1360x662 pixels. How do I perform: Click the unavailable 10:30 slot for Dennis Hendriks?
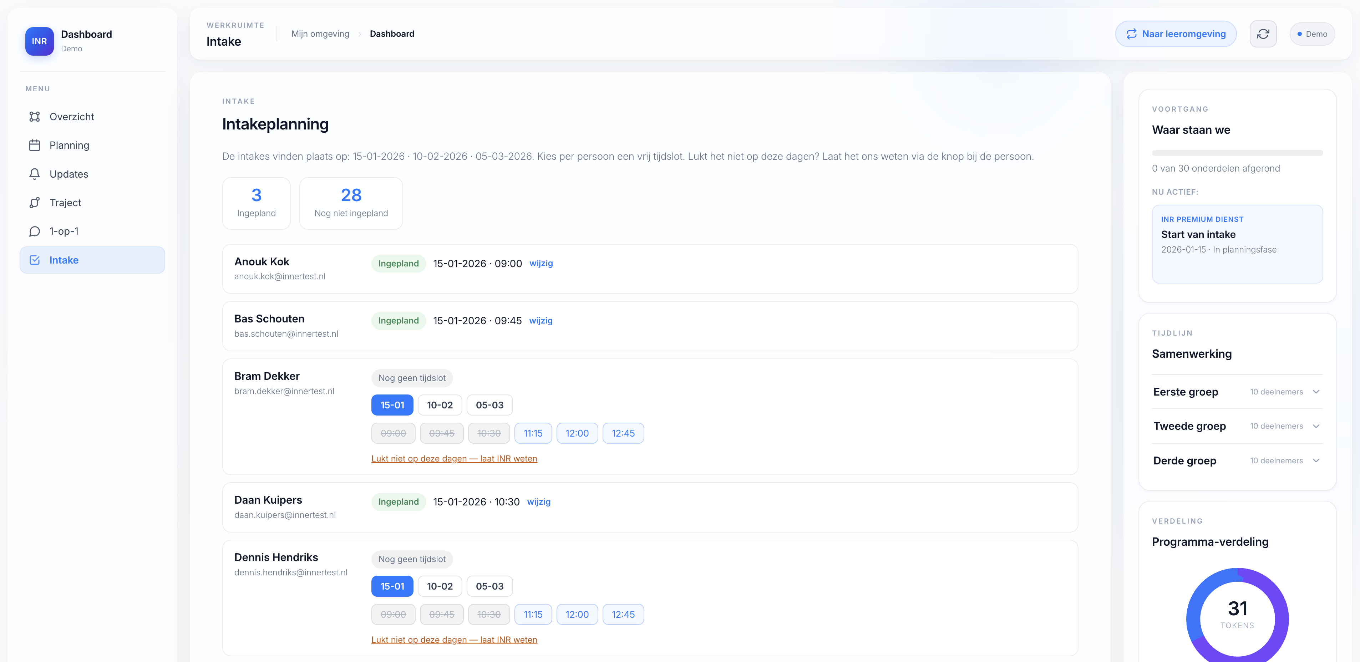(x=489, y=615)
